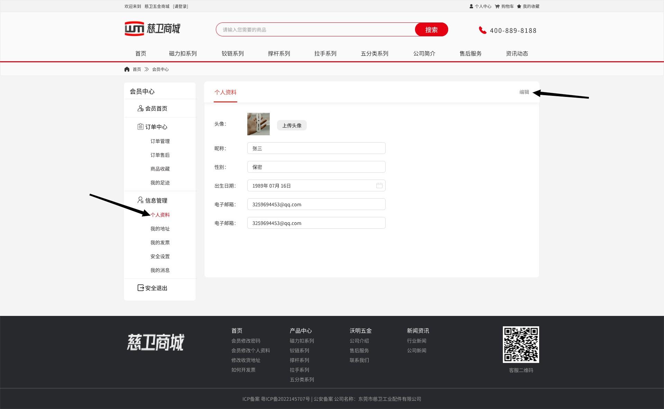The height and width of the screenshot is (409, 664).
Task: Click the 上传头像 button
Action: click(292, 126)
